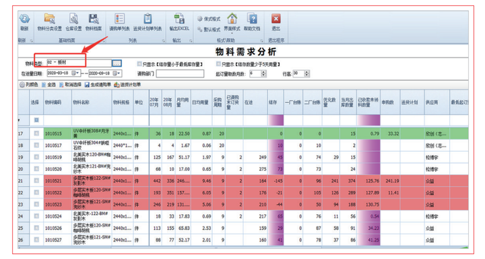Image resolution: width=485 pixels, height=259 pixels.
Task: Click the 物料编码 column header
Action: click(x=57, y=103)
